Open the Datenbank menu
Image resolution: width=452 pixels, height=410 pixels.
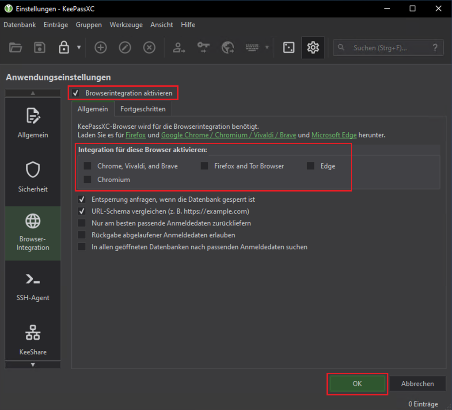point(19,25)
